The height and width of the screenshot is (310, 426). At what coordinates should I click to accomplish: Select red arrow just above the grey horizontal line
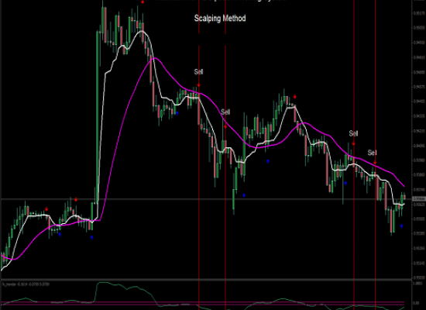click(x=76, y=200)
